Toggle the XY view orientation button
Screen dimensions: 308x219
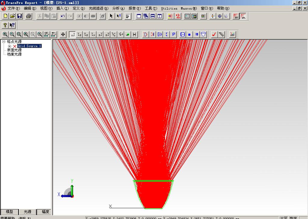72,34
